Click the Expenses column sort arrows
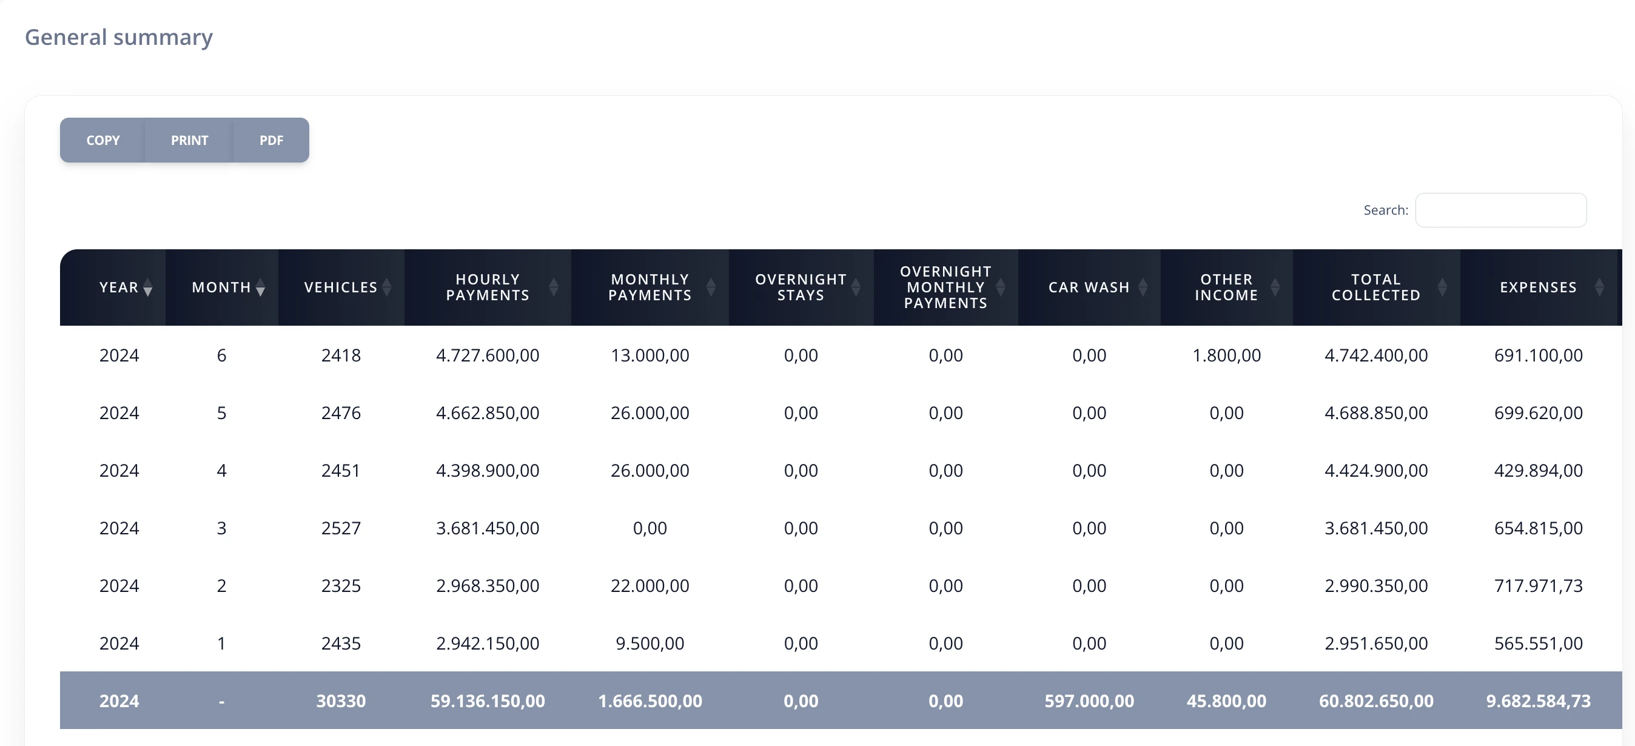 [1599, 287]
